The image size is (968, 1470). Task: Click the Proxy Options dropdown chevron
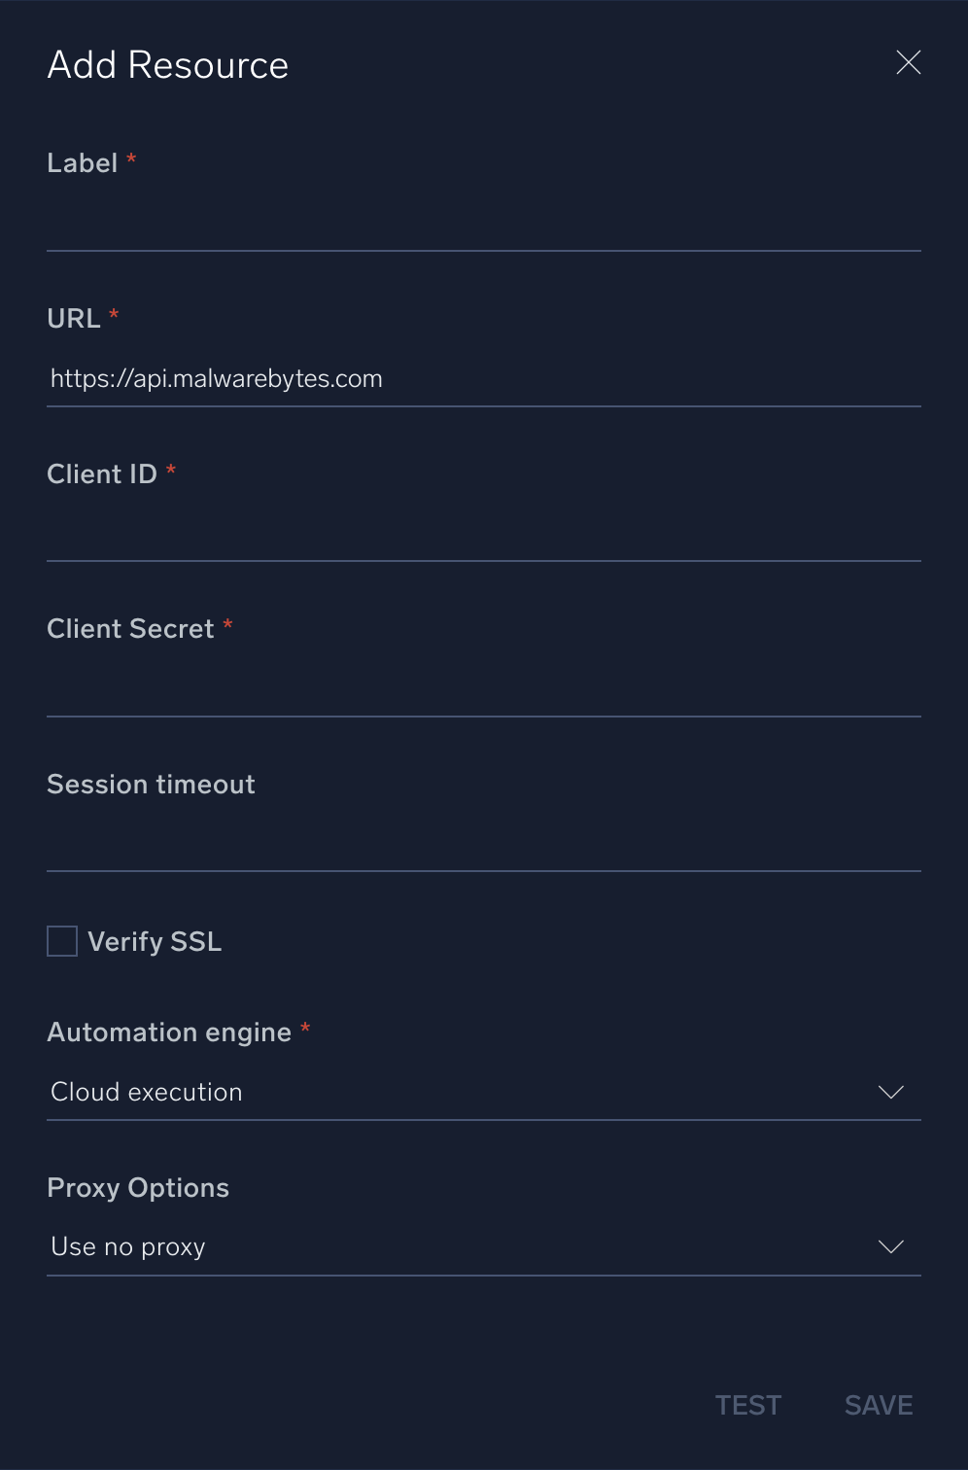[890, 1246]
